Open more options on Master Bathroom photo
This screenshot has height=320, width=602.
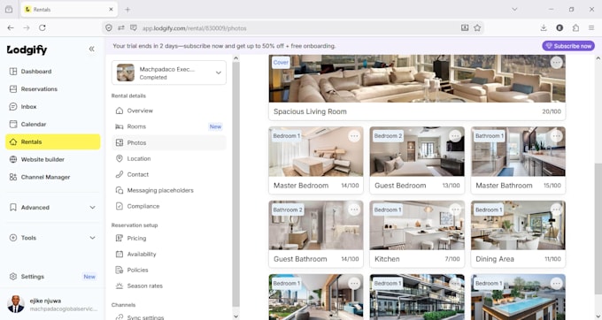click(x=556, y=135)
